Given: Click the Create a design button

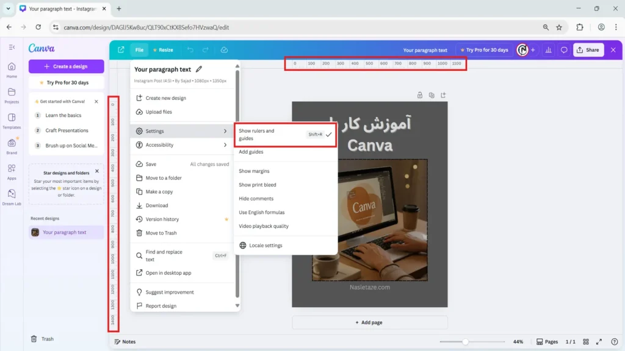Looking at the screenshot, I should (66, 66).
